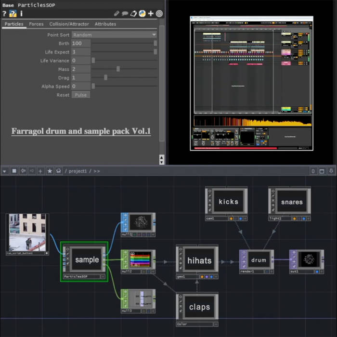Click the star bookmark icon in path bar
Screen dimensions: 337x337
pyautogui.click(x=50, y=171)
